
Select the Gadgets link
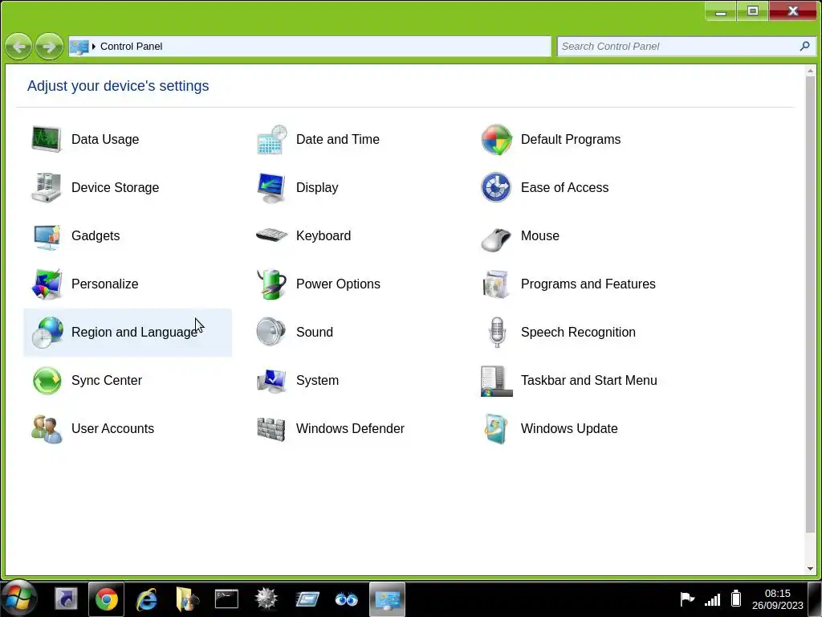pos(96,236)
